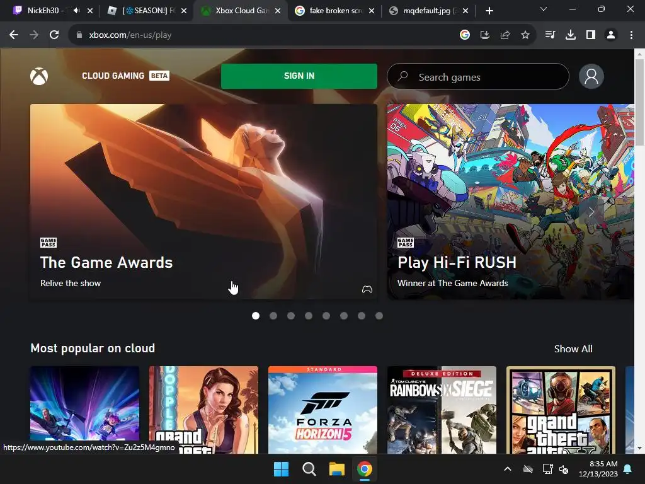
Task: Open the Rainbow Six Siege tile
Action: [x=442, y=410]
